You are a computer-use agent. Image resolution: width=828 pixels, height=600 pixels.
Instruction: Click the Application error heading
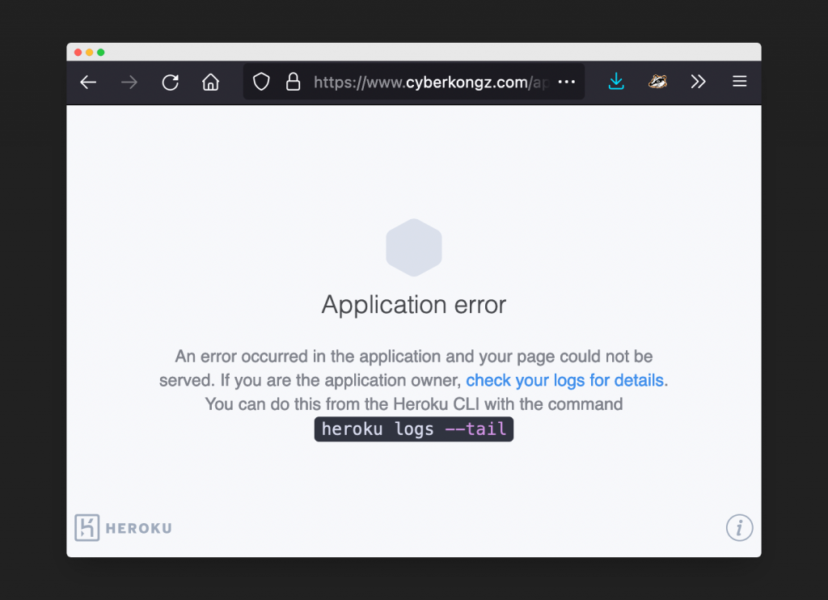tap(413, 305)
